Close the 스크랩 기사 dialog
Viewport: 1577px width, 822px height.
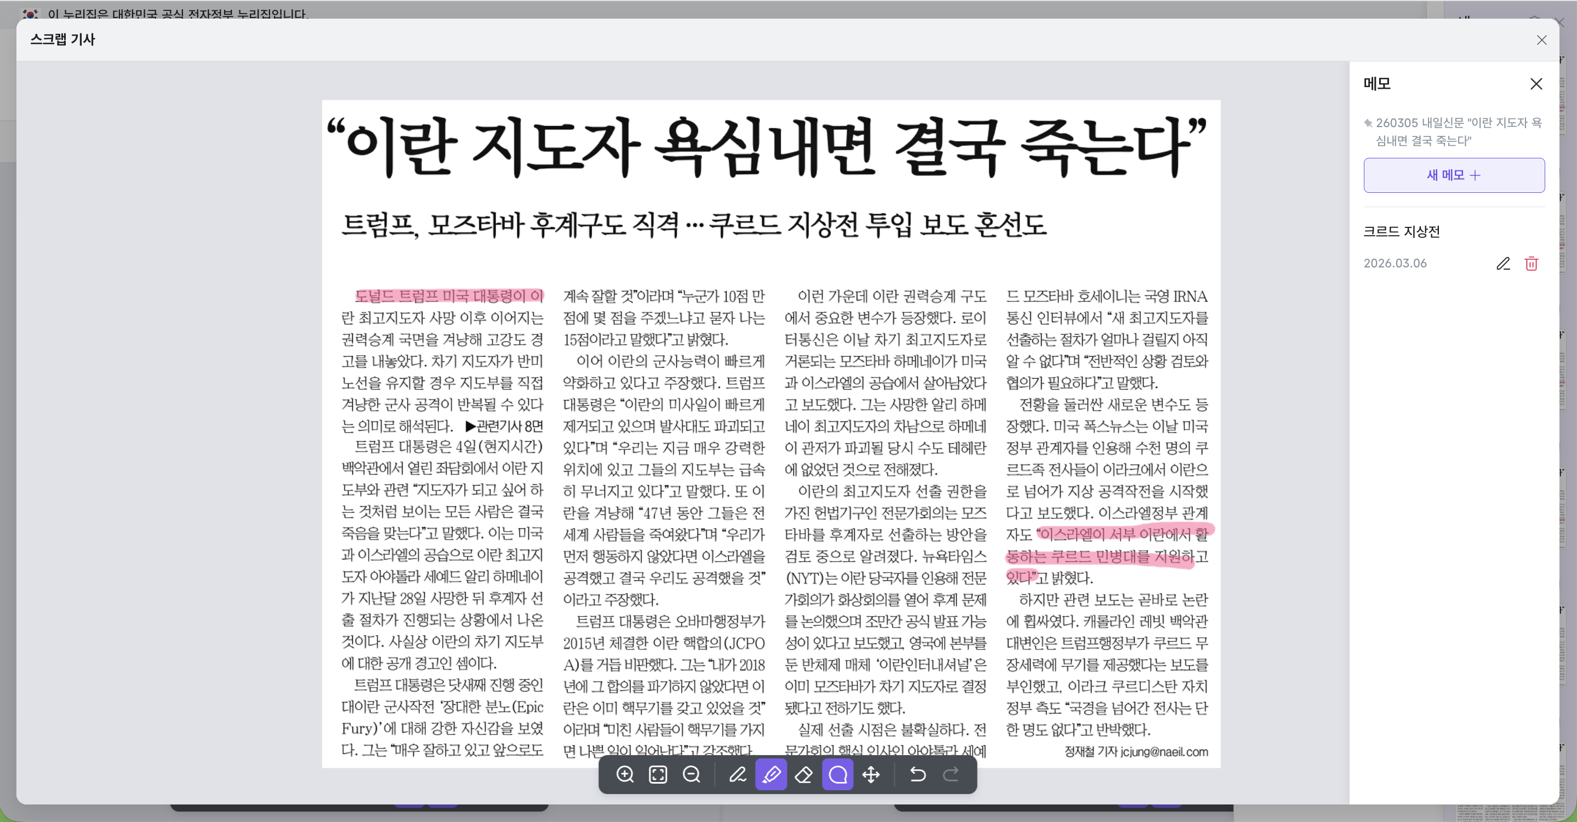click(1541, 40)
